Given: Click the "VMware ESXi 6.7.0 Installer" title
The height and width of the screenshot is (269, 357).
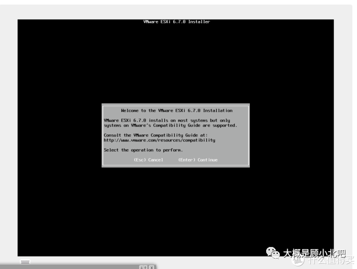Looking at the screenshot, I should 176,22.
